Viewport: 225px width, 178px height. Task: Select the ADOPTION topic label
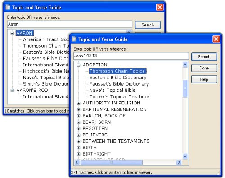point(95,65)
